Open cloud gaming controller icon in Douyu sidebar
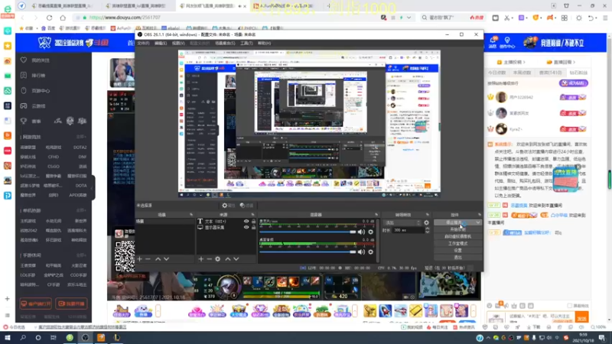 coord(24,105)
